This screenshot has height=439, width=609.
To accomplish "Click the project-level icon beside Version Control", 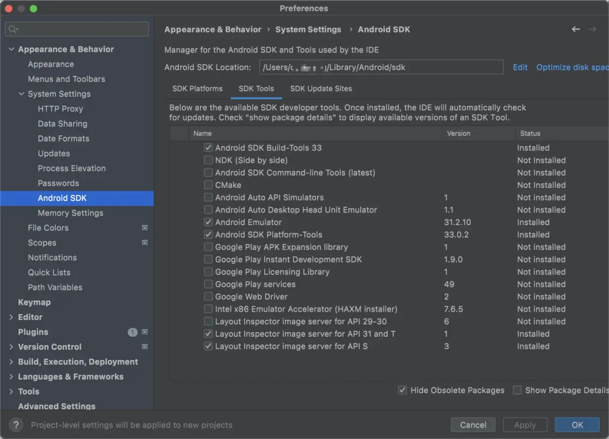I will [144, 347].
